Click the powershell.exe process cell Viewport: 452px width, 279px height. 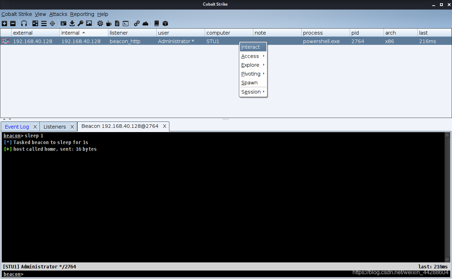click(326, 41)
